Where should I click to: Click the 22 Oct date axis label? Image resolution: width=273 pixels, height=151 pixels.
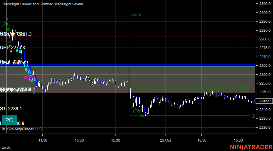pyautogui.click(x=165, y=140)
